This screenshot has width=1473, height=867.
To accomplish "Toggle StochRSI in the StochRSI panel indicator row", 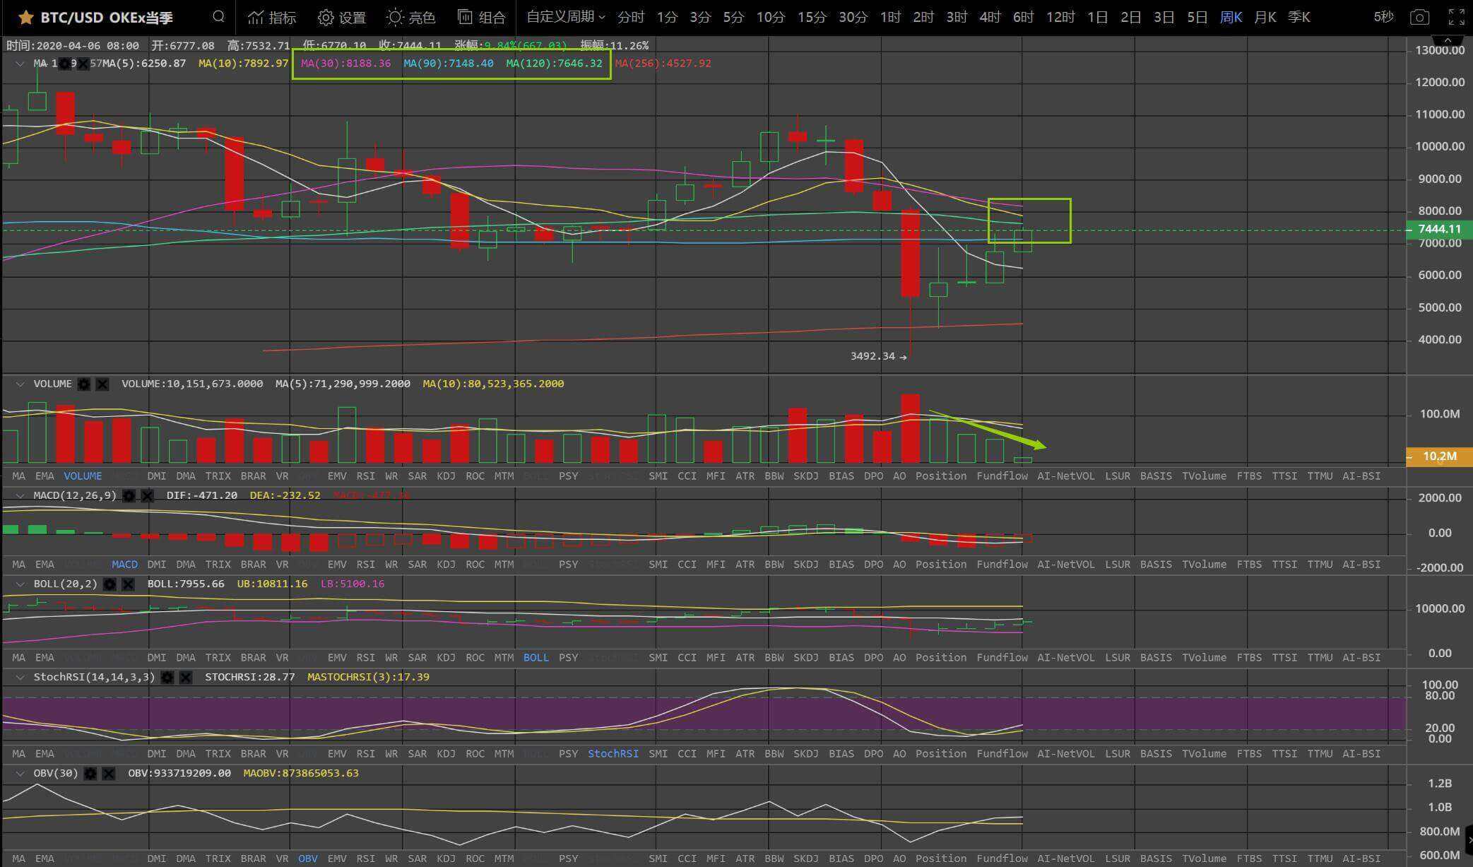I will pyautogui.click(x=613, y=754).
